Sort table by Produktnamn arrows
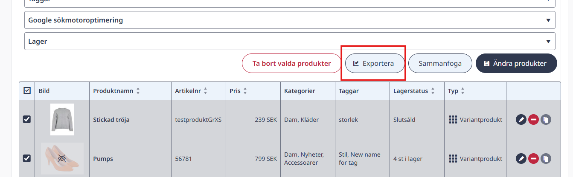The height and width of the screenshot is (177, 573). (138, 91)
